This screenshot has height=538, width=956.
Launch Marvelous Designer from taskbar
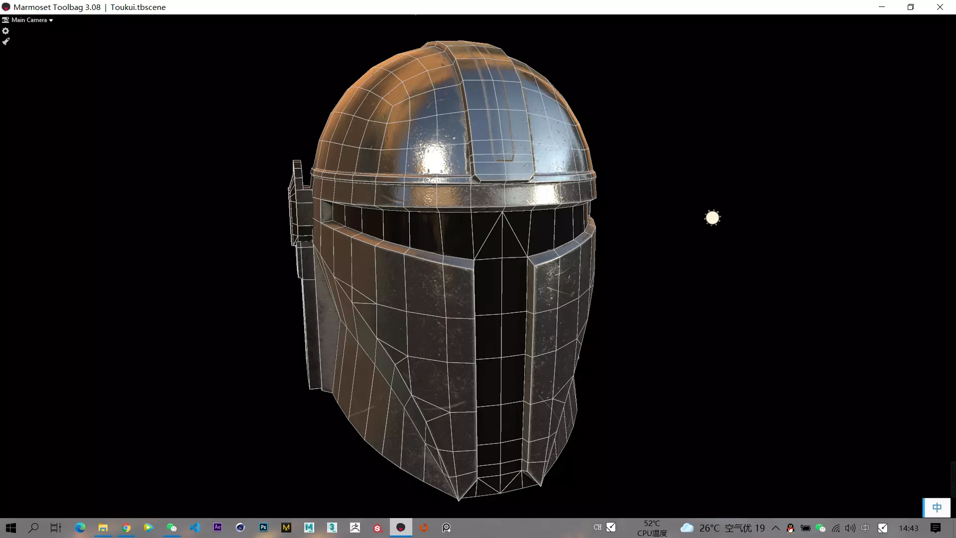pos(286,528)
